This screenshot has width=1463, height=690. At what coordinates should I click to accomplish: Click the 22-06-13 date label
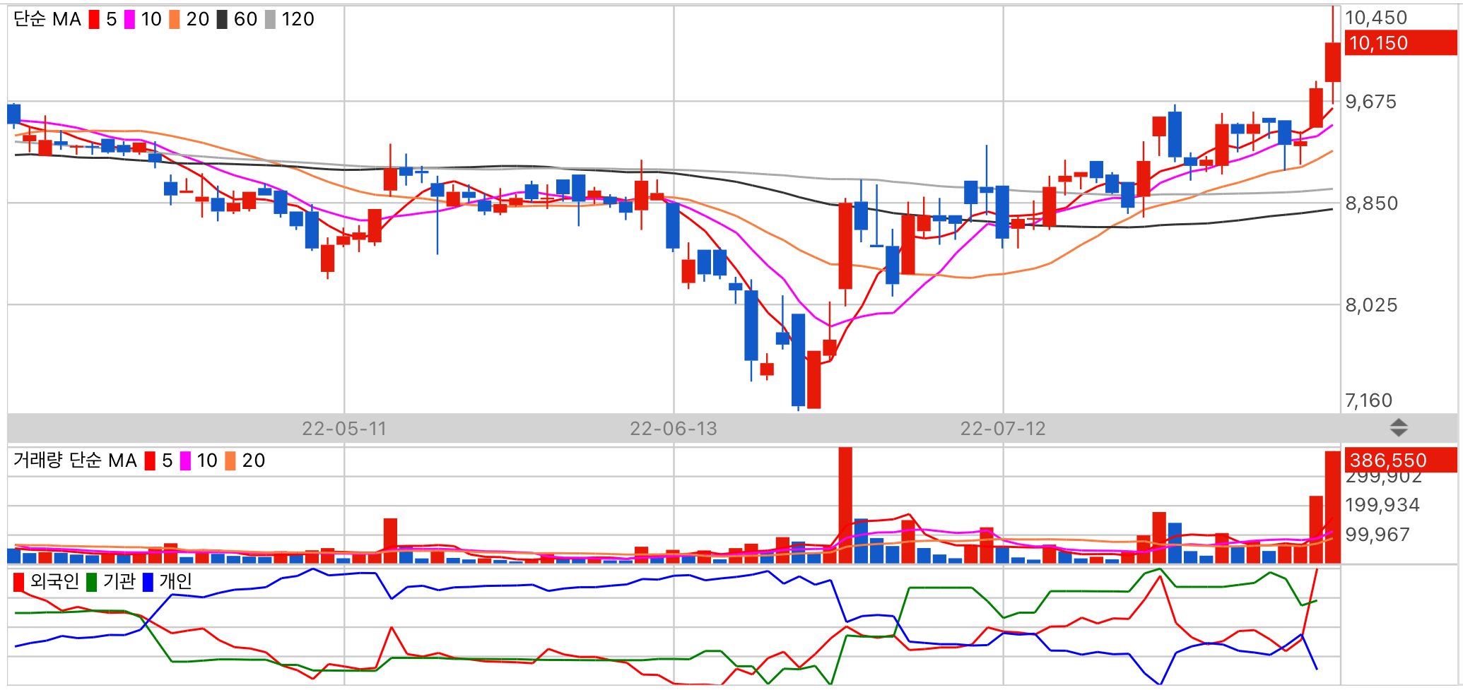674,429
